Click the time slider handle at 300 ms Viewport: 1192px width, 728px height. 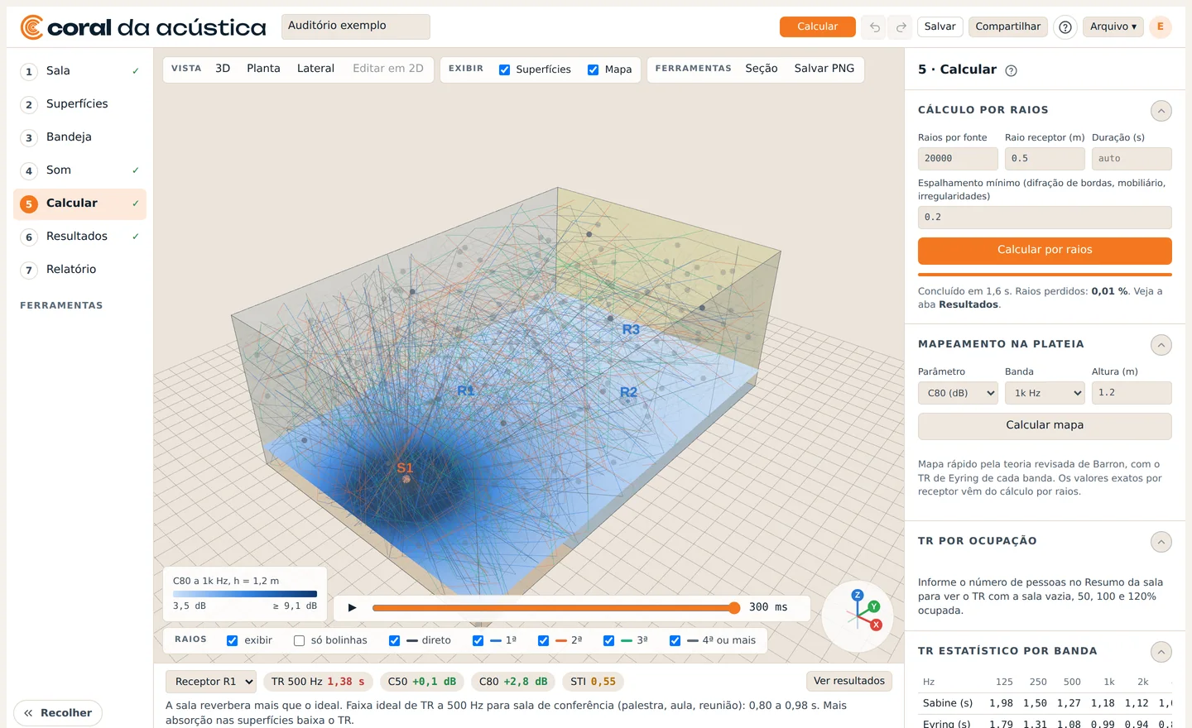coord(734,607)
